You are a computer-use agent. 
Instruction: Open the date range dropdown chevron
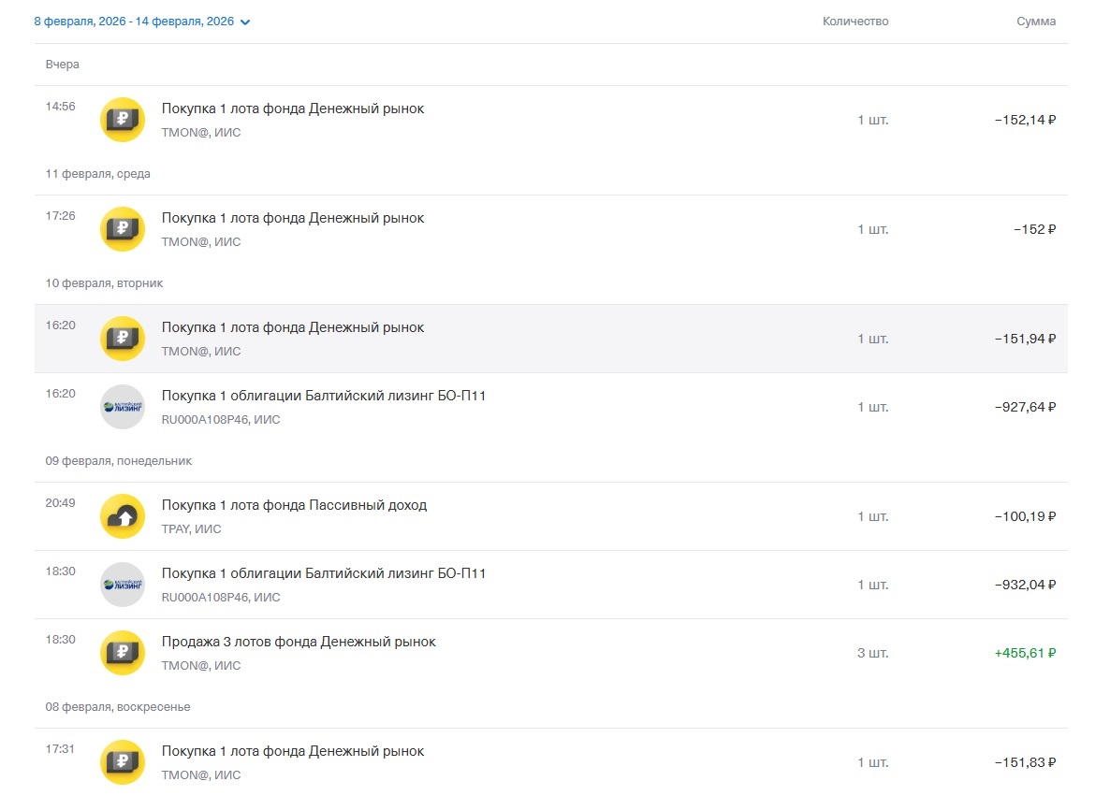[245, 22]
